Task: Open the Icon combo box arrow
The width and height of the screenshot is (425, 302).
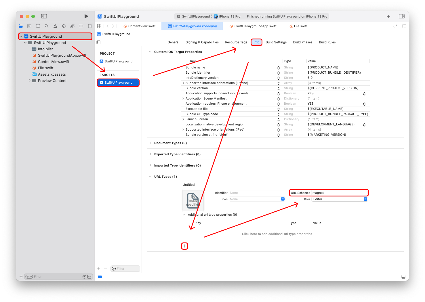Action: (x=283, y=199)
